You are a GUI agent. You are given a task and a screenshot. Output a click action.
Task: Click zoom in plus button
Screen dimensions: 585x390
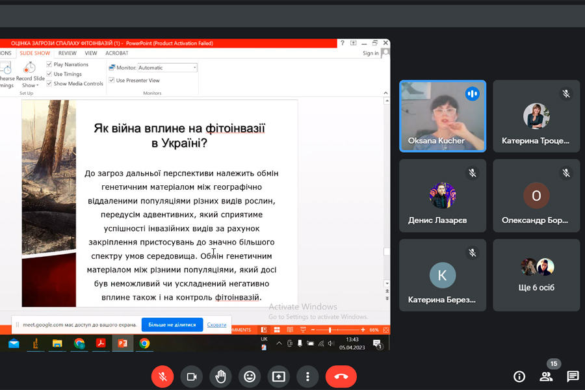pos(363,330)
